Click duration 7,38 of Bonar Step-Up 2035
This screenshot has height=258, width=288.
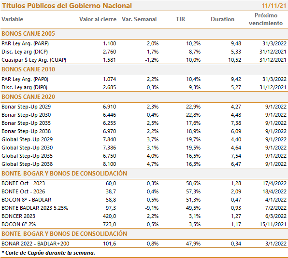pyautogui.click(x=236, y=123)
